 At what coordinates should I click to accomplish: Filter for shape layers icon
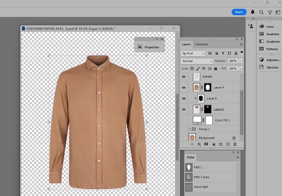coord(229,53)
